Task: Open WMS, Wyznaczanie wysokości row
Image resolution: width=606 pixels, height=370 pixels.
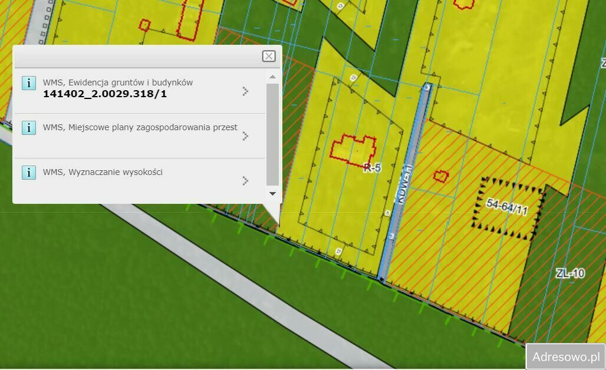Action: [x=140, y=180]
